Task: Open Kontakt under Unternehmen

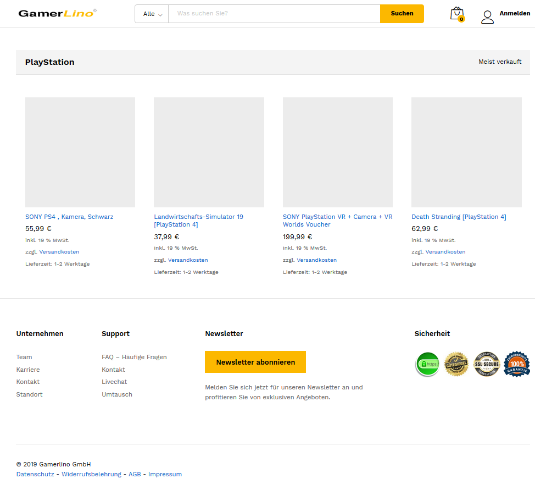Action: tap(28, 382)
